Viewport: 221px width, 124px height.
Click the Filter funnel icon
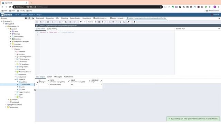pos(81,22)
